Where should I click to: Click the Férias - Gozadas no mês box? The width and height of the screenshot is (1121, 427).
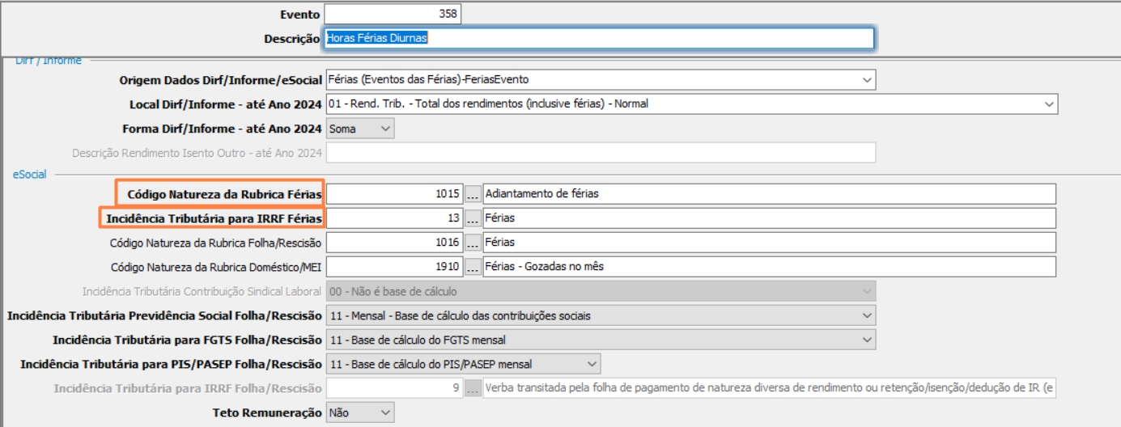pyautogui.click(x=768, y=267)
